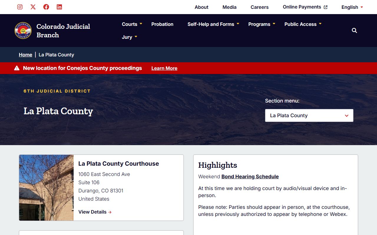377x235 pixels.
Task: Click the La Plata County Courthouse photo
Action: [46, 188]
